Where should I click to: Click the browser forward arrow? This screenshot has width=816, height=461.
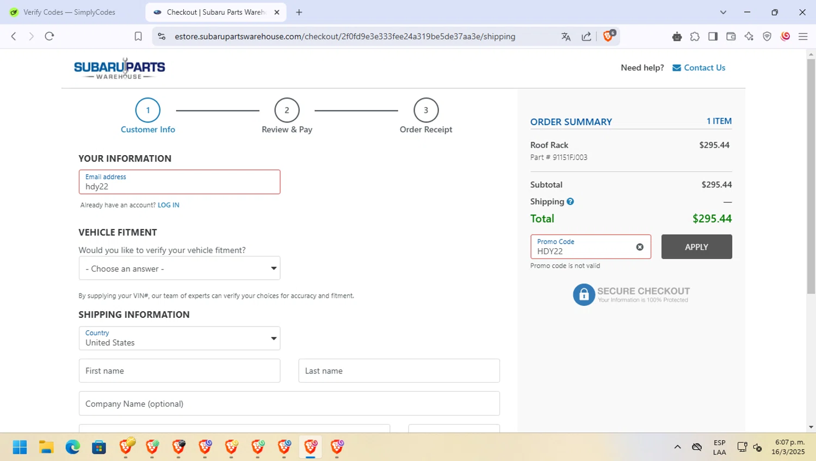point(31,36)
